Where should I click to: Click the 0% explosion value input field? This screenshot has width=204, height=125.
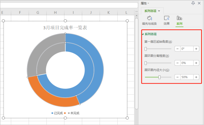point(187,63)
